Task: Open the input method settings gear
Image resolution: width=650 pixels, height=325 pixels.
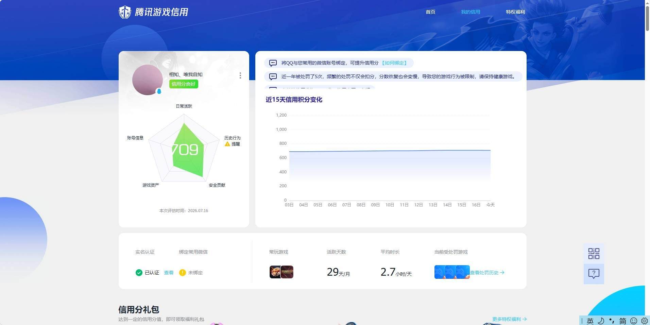Action: click(x=644, y=321)
